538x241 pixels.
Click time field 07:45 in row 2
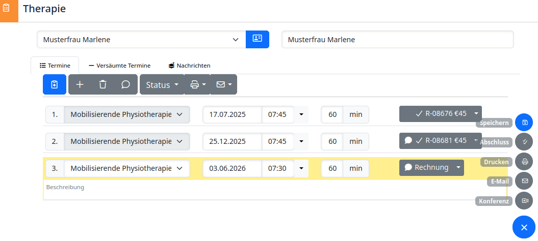(x=278, y=141)
